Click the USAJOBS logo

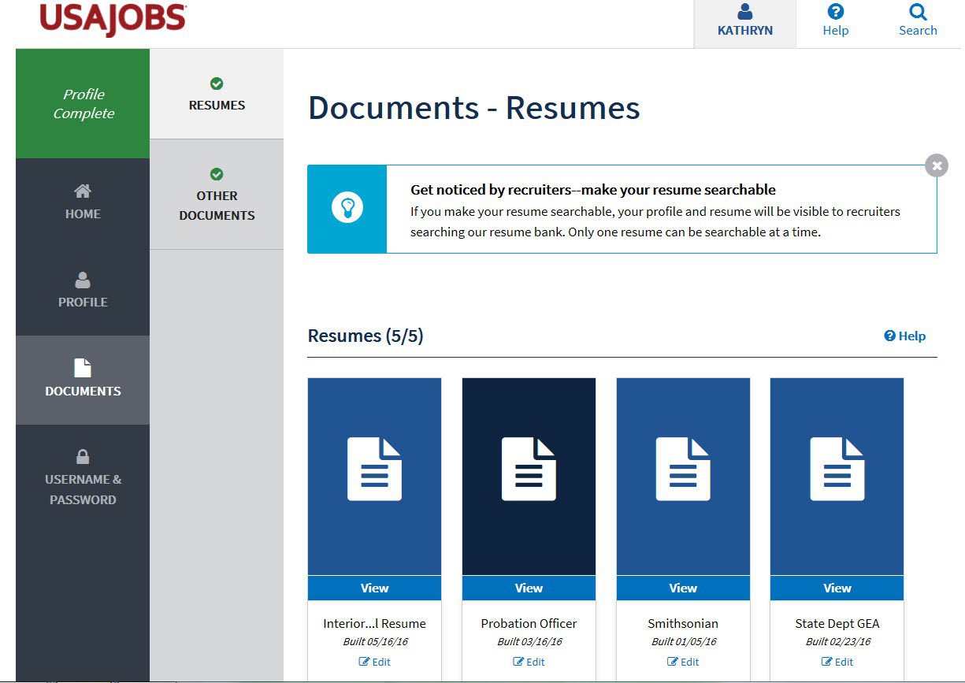[113, 19]
